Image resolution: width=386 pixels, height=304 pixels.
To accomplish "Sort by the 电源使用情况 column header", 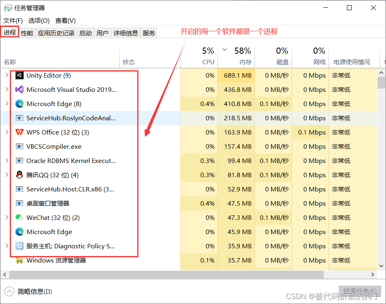I will (354, 57).
